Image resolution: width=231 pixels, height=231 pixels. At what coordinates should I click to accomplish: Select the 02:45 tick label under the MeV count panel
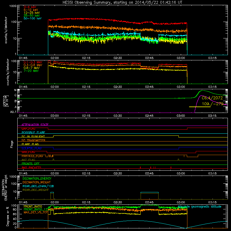(149, 87)
